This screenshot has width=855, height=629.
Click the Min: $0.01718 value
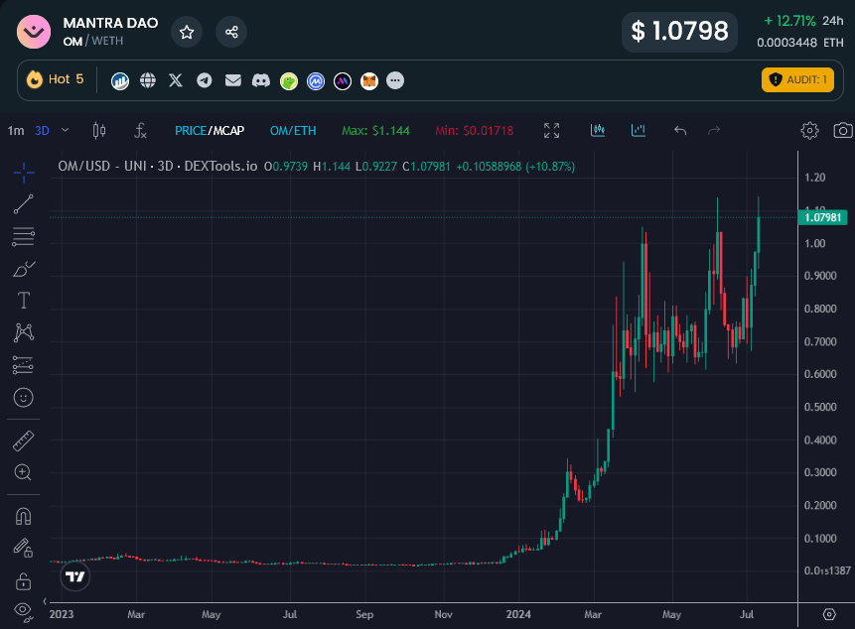click(474, 131)
